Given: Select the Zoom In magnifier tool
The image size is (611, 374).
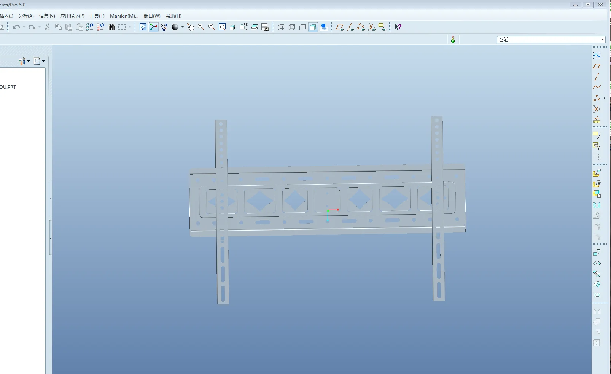Looking at the screenshot, I should (x=201, y=27).
